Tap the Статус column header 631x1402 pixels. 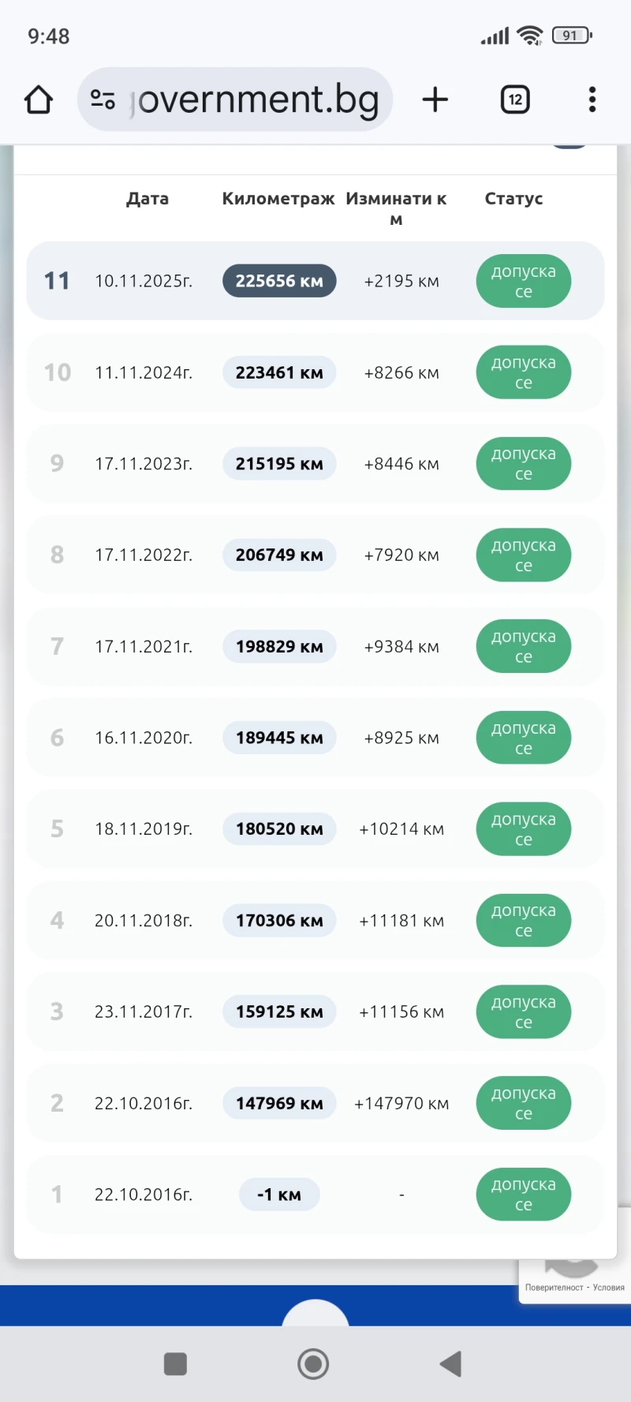tap(513, 199)
